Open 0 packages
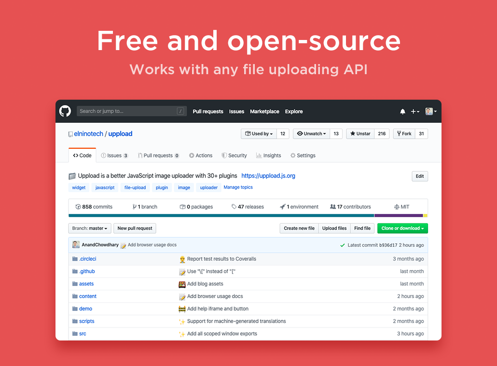The height and width of the screenshot is (366, 497). [196, 207]
